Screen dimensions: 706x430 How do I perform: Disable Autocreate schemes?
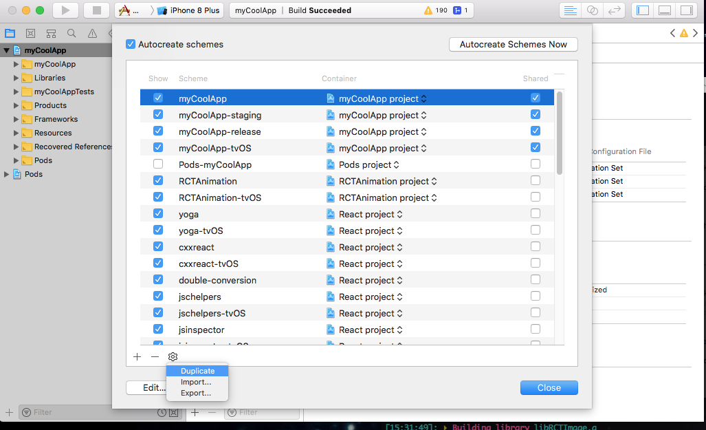tap(131, 43)
